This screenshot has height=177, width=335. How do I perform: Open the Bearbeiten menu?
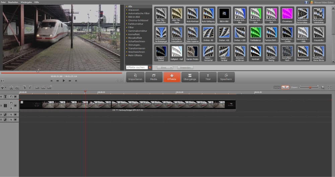(x=13, y=2)
